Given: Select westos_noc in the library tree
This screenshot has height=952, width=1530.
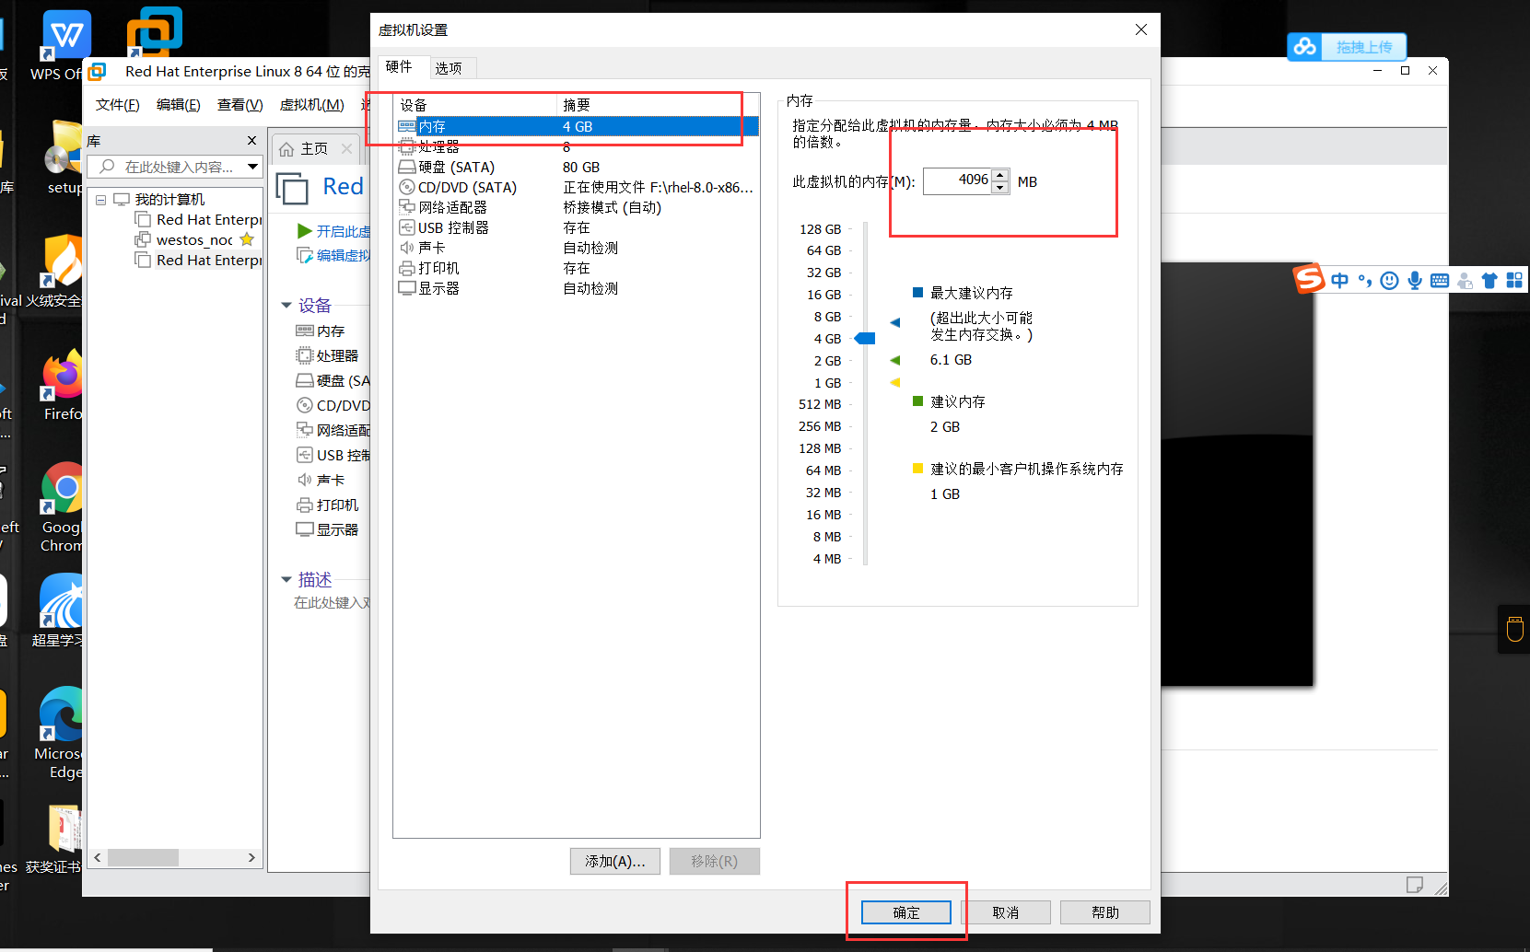Looking at the screenshot, I should 194,239.
